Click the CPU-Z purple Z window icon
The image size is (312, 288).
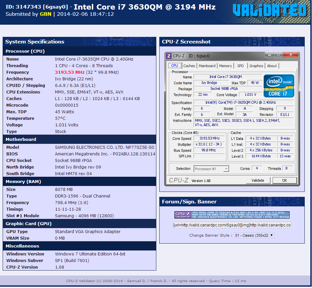tap(169, 56)
